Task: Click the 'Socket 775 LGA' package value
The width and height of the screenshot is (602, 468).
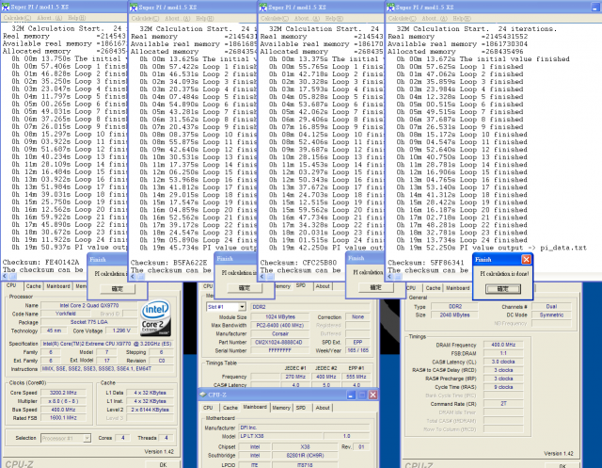Action: (89, 322)
